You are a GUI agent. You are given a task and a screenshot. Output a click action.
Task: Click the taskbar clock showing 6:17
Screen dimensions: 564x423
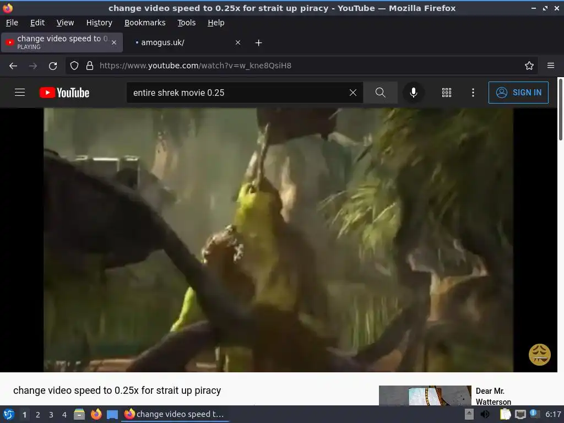coord(553,414)
